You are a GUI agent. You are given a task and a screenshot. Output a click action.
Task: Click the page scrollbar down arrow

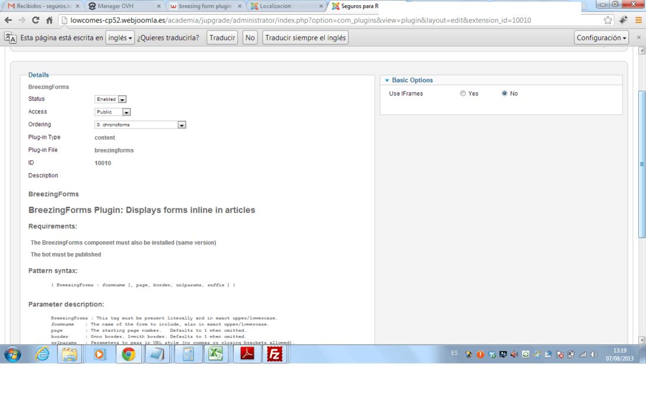click(641, 340)
